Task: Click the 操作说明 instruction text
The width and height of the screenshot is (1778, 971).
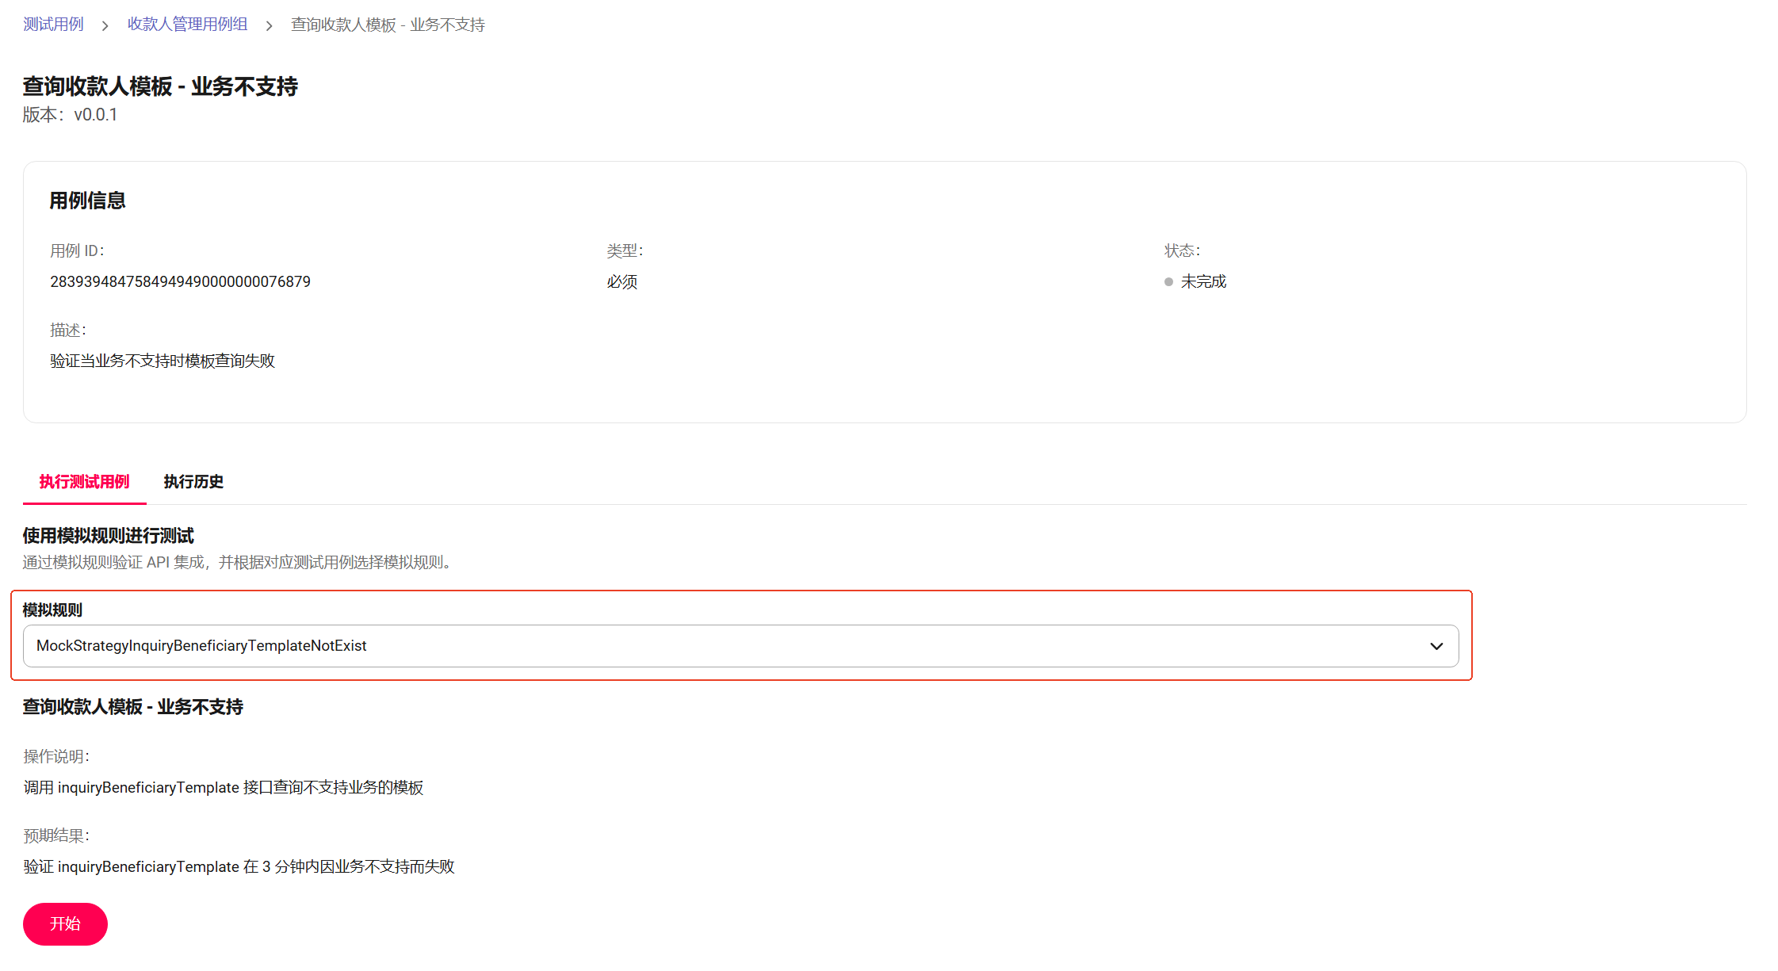Action: [x=223, y=788]
